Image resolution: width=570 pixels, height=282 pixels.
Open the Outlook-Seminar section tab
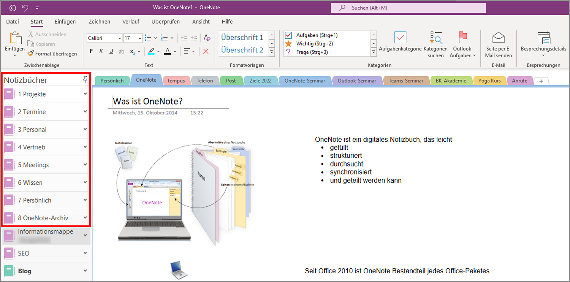click(357, 81)
